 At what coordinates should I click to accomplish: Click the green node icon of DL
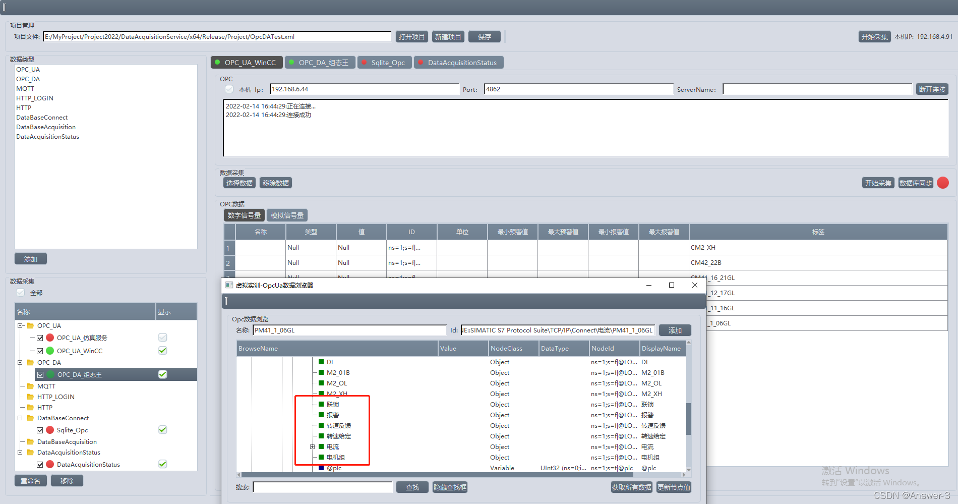(321, 362)
